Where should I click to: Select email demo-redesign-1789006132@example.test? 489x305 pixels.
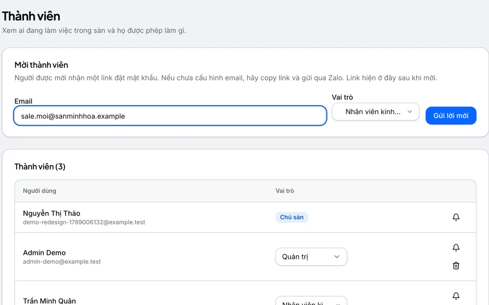click(84, 222)
